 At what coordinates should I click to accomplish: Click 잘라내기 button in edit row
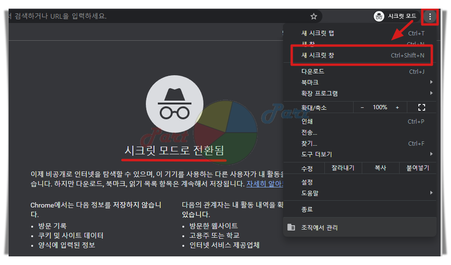(x=343, y=168)
